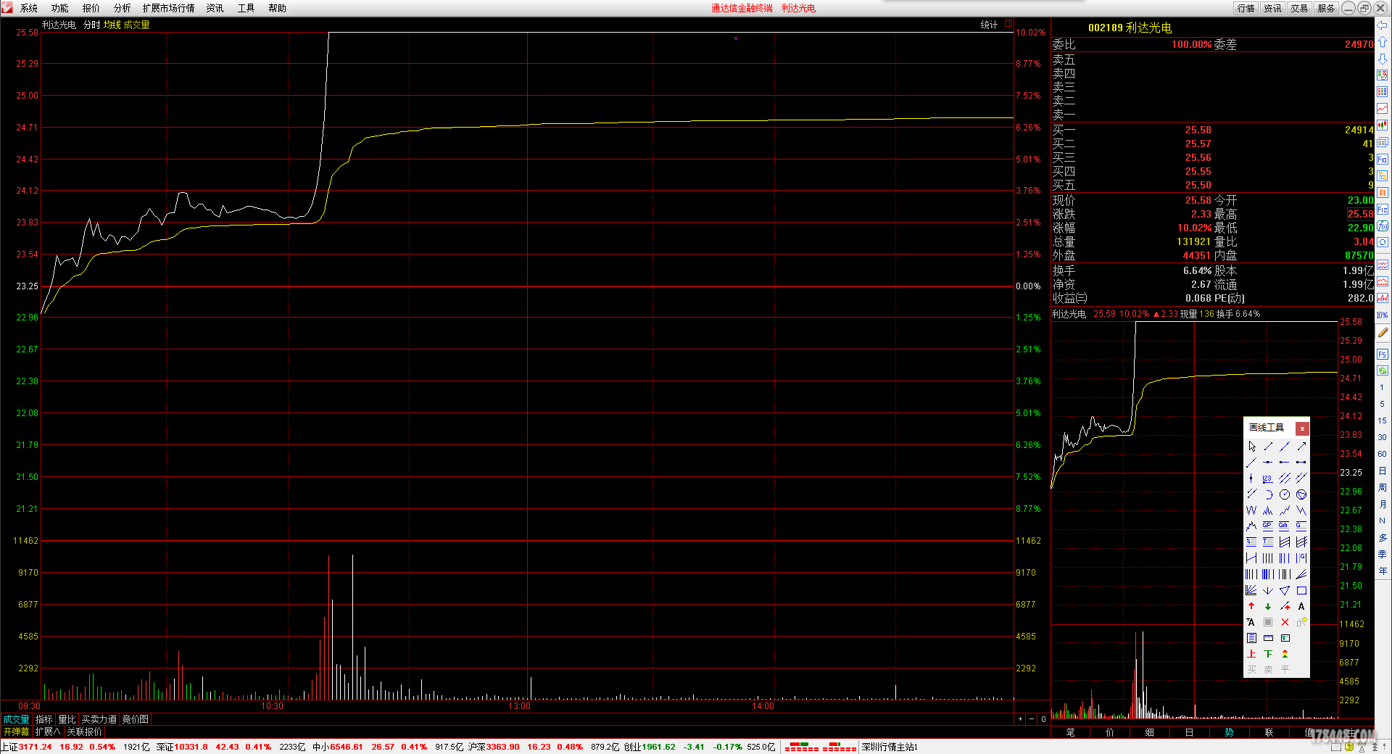Click the F(x) formula icon in sidebar
Image resolution: width=1392 pixels, height=754 pixels.
coord(1382,226)
